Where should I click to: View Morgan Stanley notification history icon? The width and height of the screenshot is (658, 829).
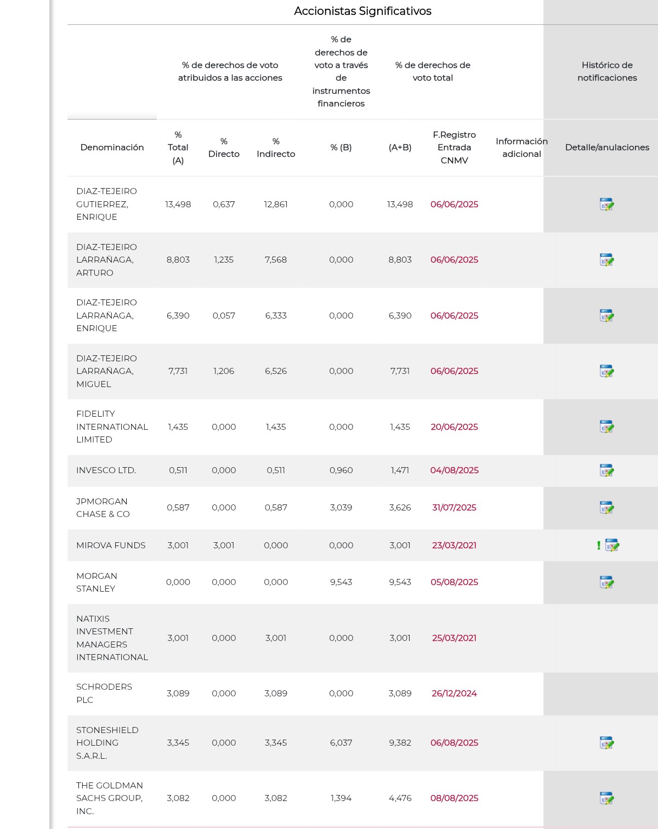(x=606, y=582)
